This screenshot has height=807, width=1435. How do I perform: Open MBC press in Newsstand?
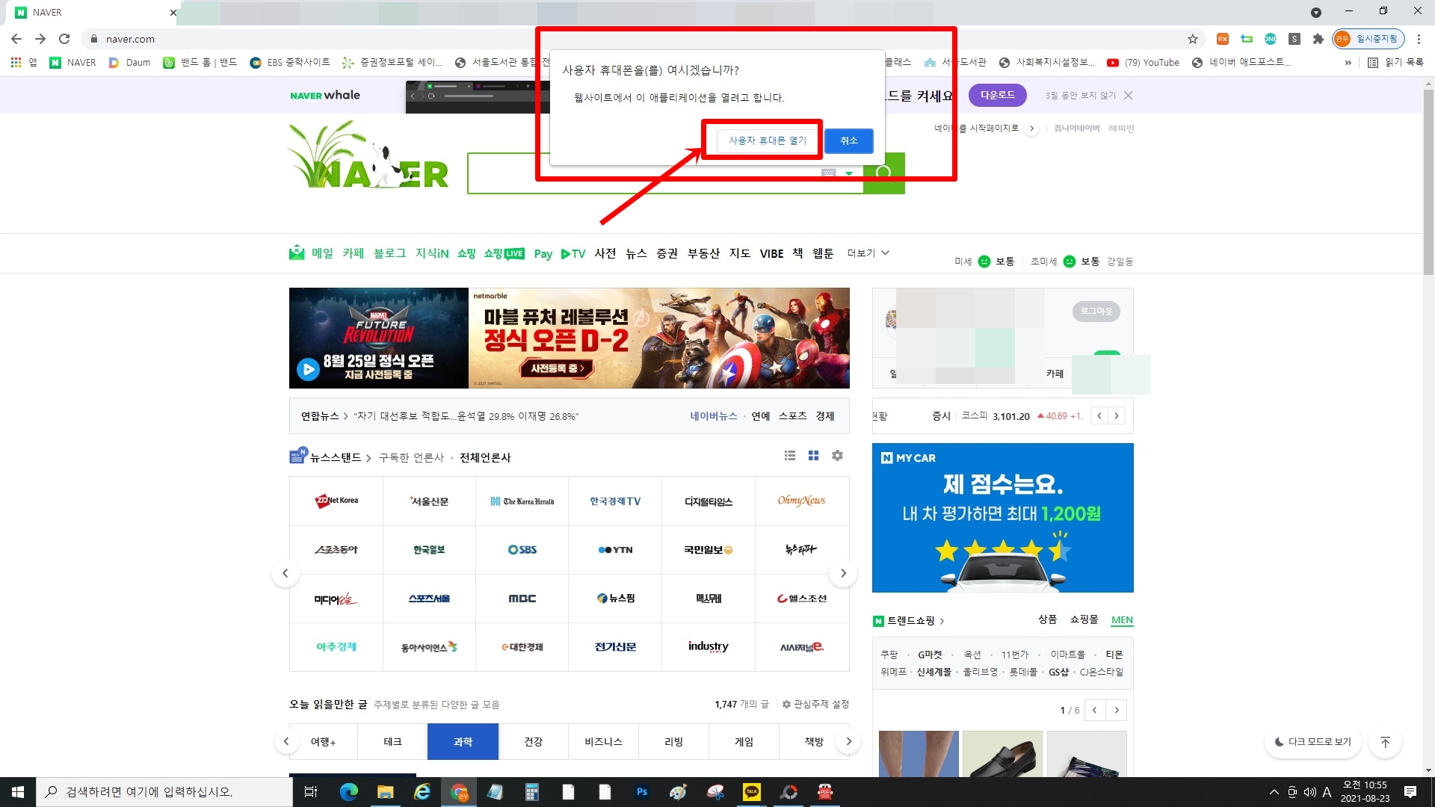point(522,599)
